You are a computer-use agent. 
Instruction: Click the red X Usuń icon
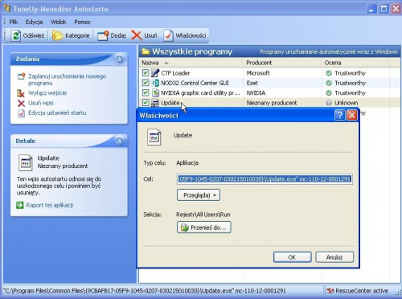pyautogui.click(x=137, y=35)
